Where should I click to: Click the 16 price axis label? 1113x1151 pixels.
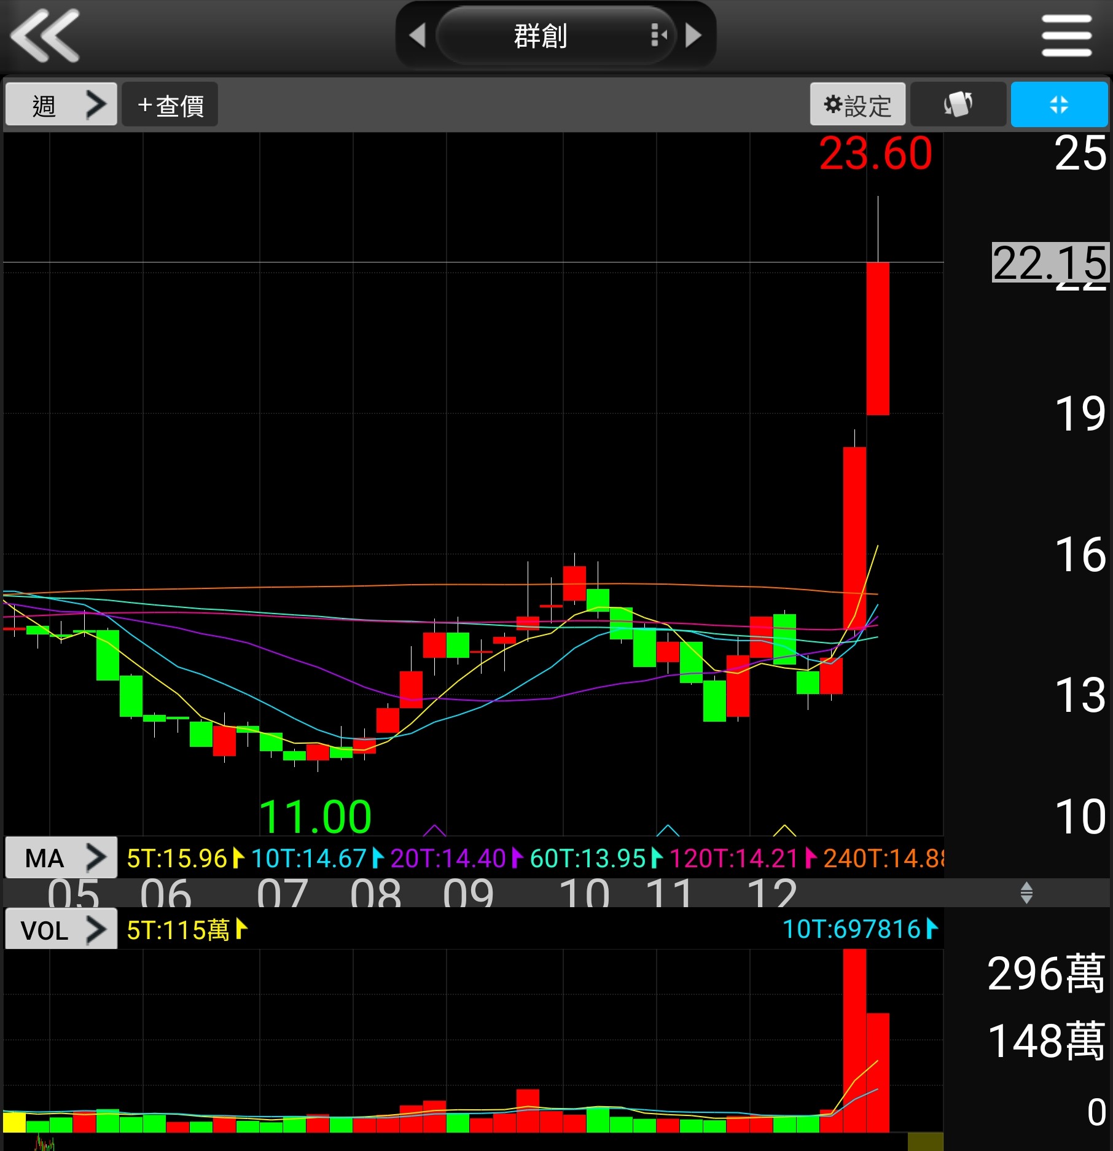(x=1080, y=555)
